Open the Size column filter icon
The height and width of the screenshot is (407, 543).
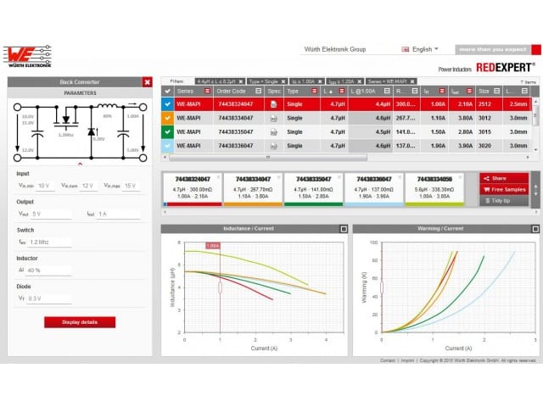(497, 91)
